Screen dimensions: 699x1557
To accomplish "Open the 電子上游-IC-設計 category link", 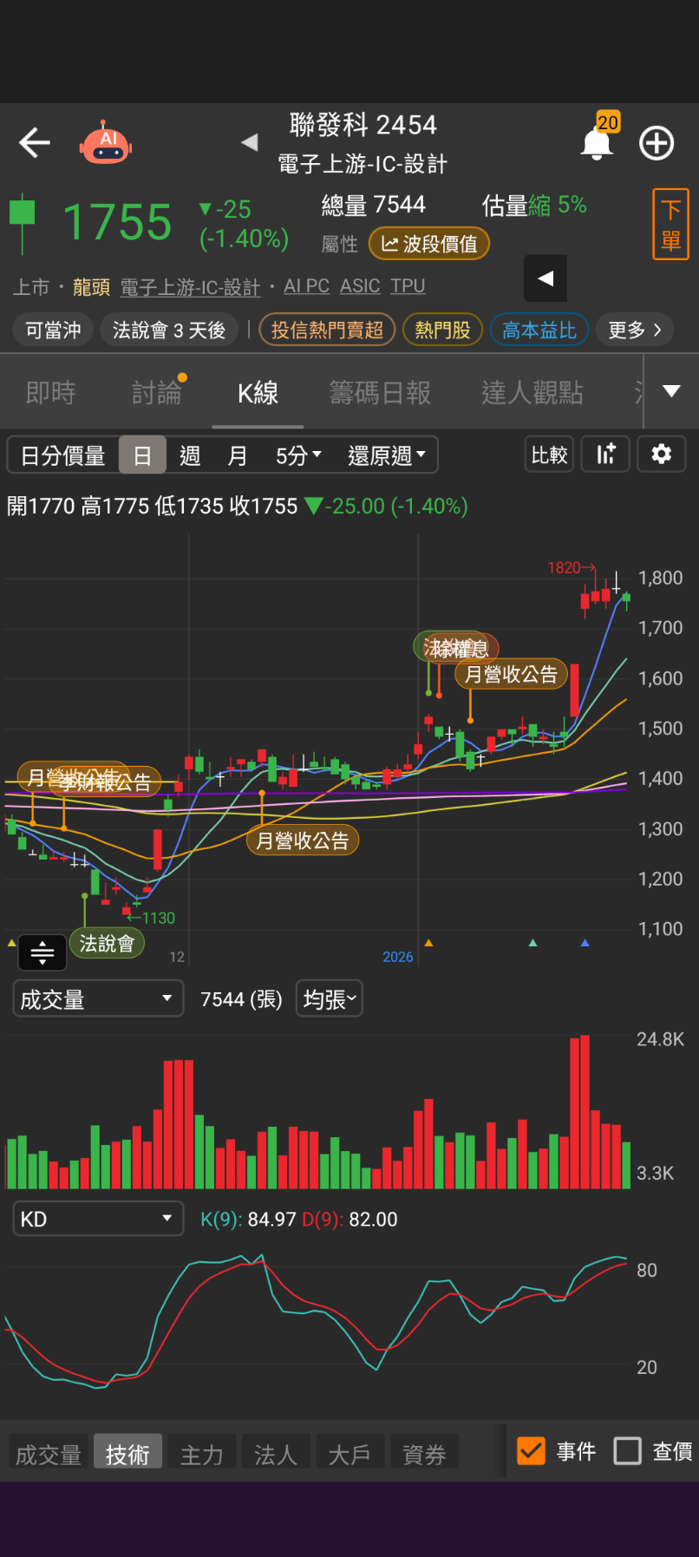I will click(190, 286).
